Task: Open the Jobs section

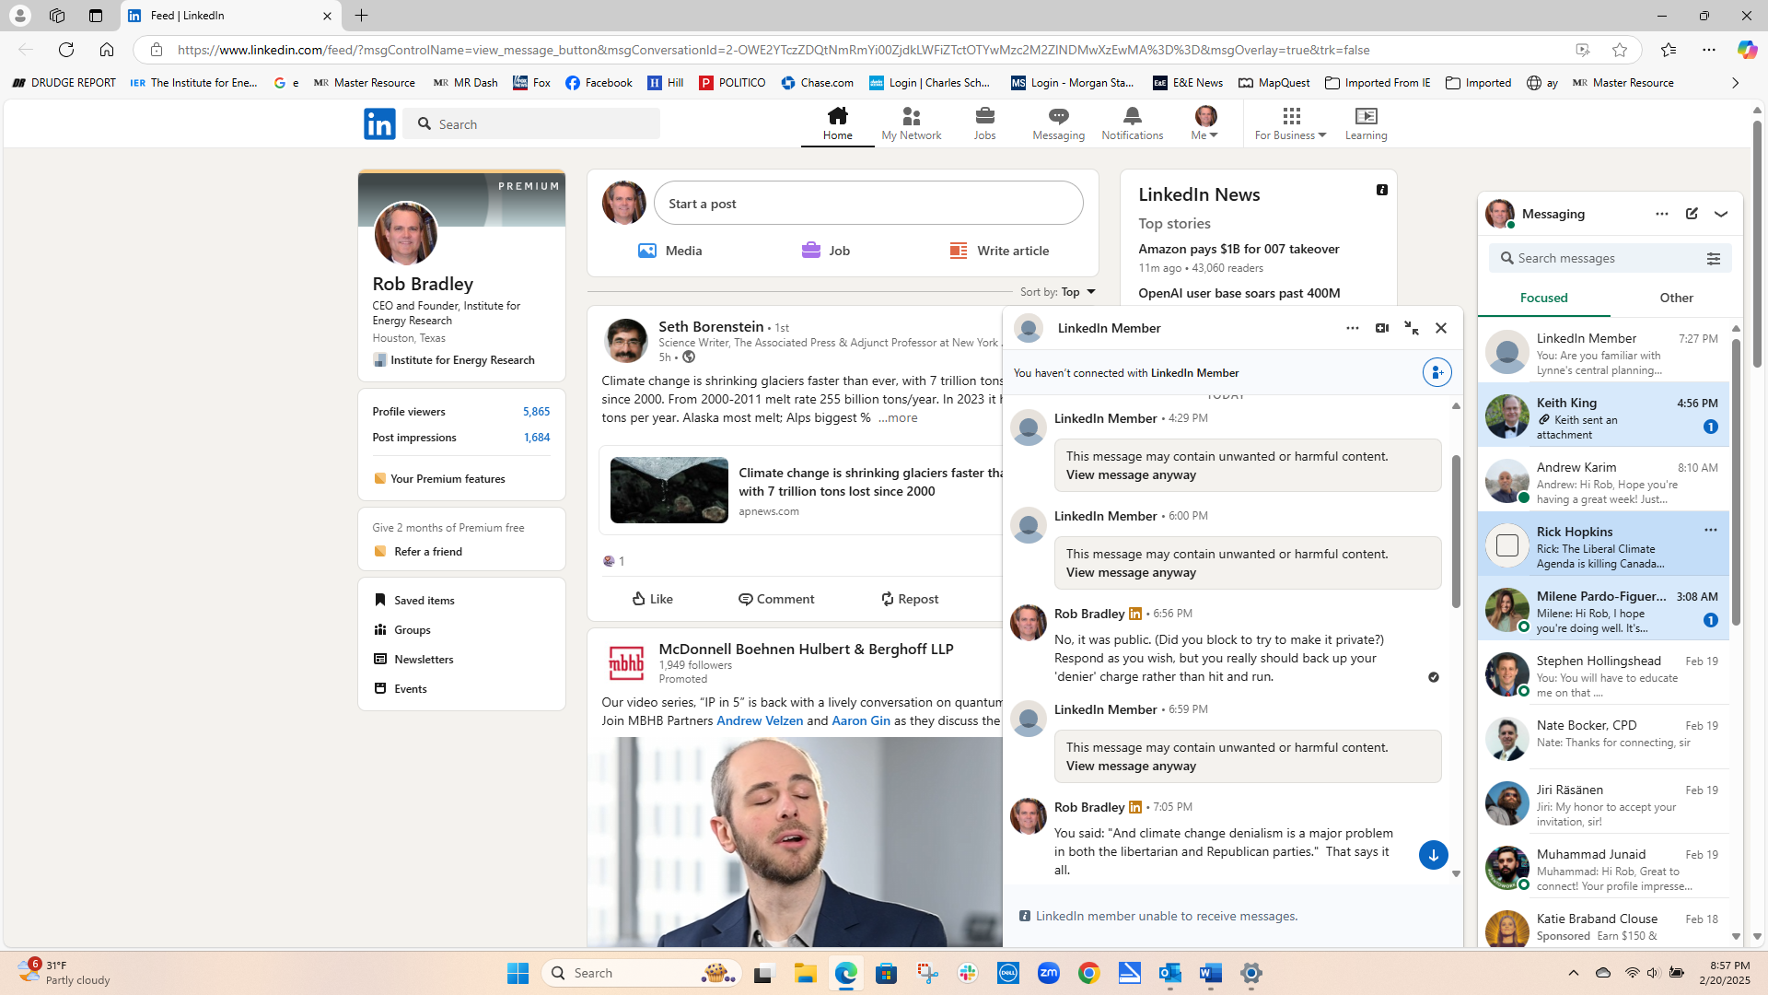Action: pyautogui.click(x=984, y=123)
